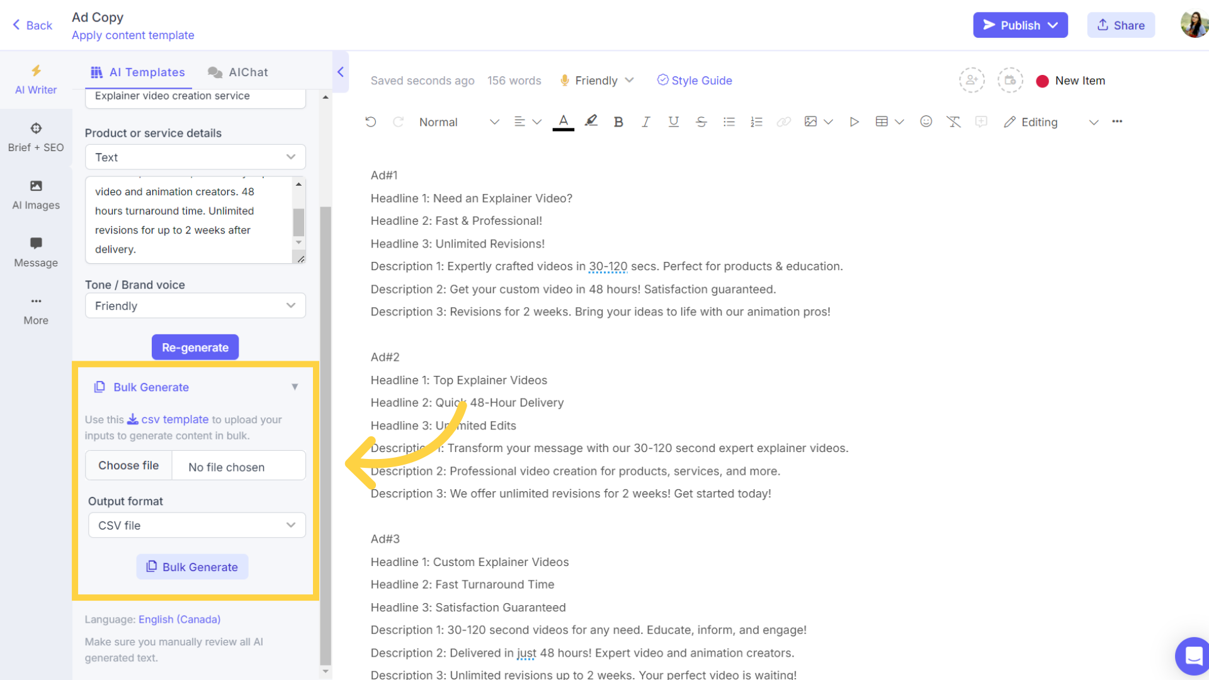Clear text formatting icon
This screenshot has height=680, width=1209.
click(x=953, y=122)
